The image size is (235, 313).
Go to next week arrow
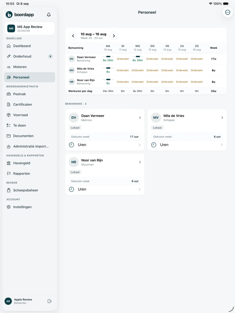pyautogui.click(x=114, y=36)
